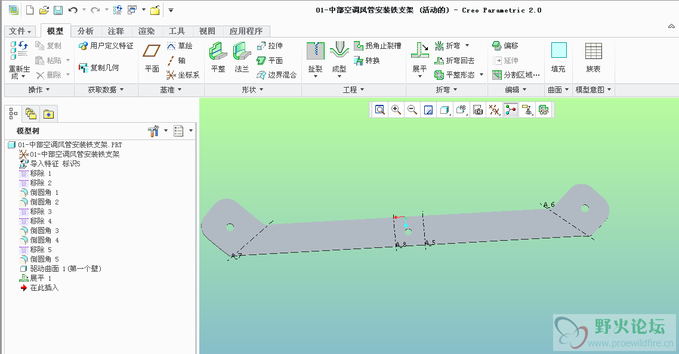Click 用户定义特征 (User-Defined Feature) button
Viewport: 679px width, 354px height.
pyautogui.click(x=106, y=46)
